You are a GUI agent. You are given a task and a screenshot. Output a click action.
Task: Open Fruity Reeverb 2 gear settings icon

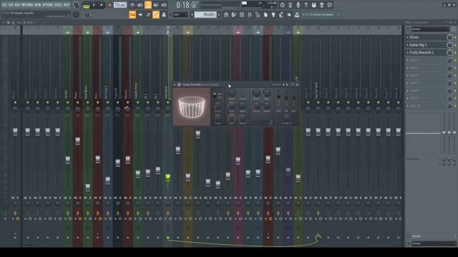pyautogui.click(x=179, y=84)
